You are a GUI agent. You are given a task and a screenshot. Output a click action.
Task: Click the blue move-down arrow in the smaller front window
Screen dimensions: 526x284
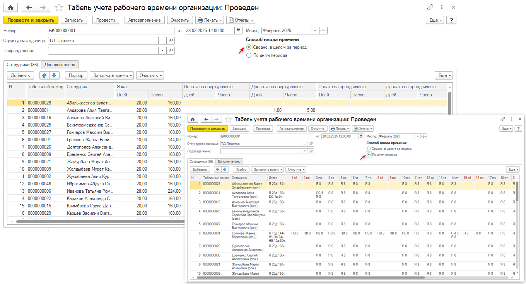225,169
